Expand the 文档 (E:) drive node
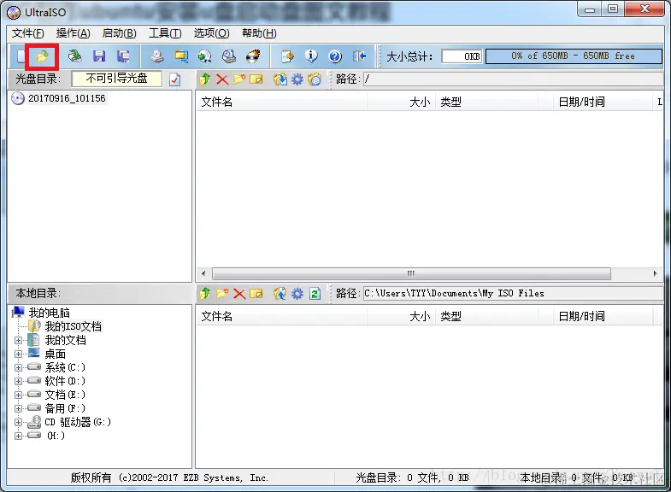 [18, 395]
